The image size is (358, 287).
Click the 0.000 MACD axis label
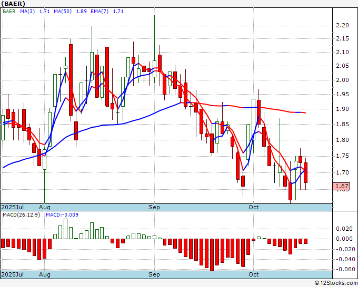pos(344,239)
